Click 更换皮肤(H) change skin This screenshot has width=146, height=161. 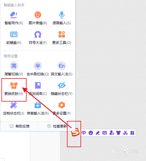(14, 89)
